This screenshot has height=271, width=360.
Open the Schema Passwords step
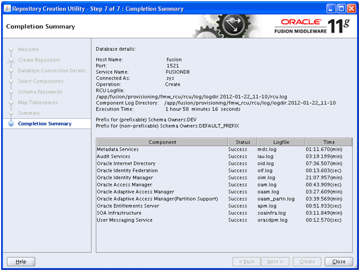pos(40,92)
